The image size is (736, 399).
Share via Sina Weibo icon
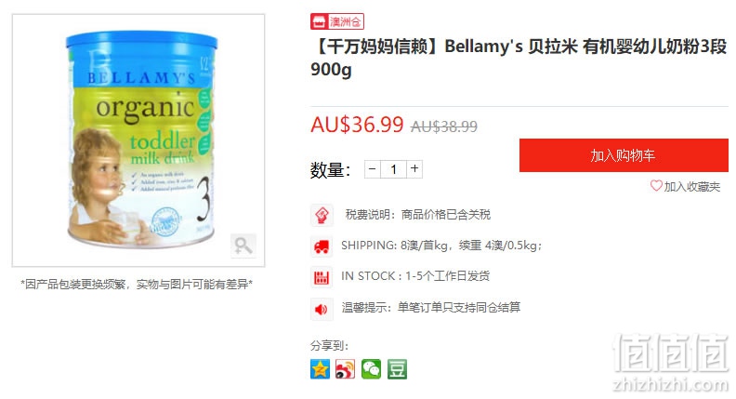tap(346, 369)
